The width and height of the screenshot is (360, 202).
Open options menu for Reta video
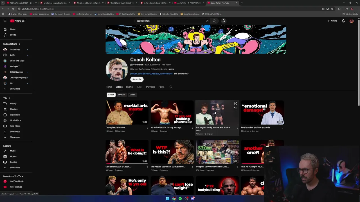[283, 128]
